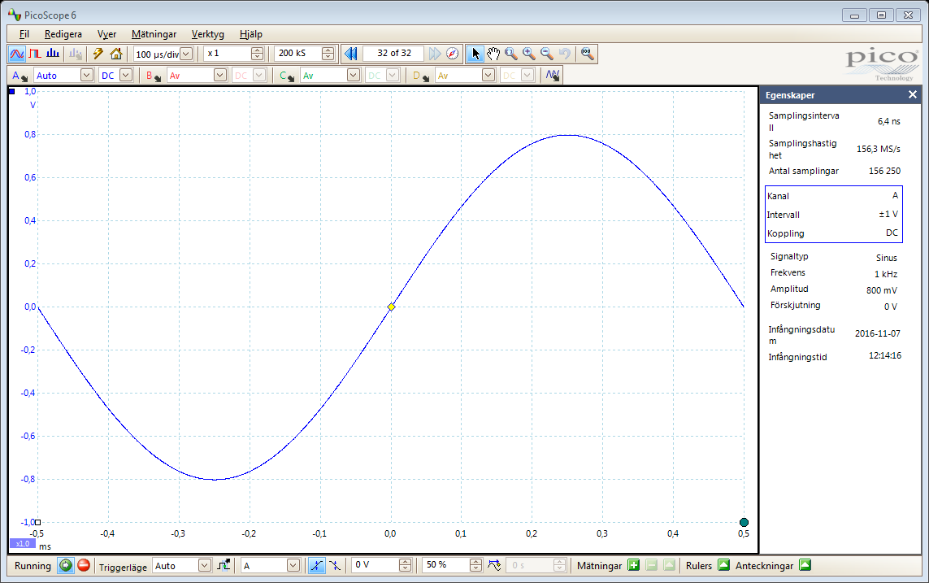The height and width of the screenshot is (583, 929).
Task: Select the Hand drag tool
Action: pos(493,54)
